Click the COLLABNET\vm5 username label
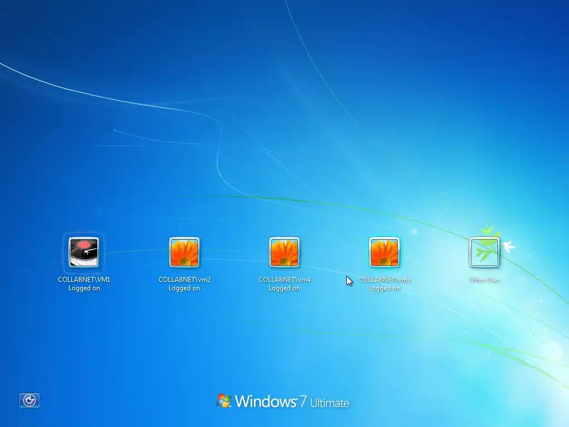The width and height of the screenshot is (569, 427). 385,280
